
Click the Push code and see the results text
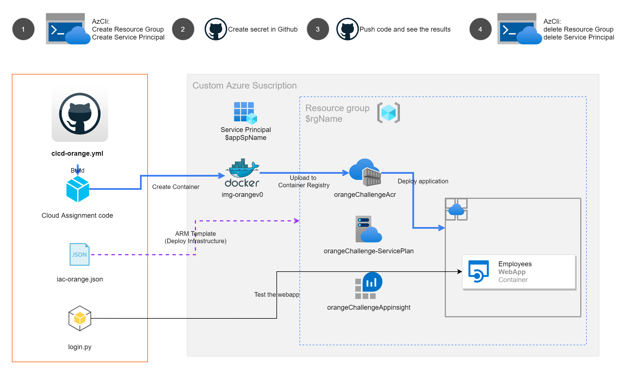pos(405,29)
